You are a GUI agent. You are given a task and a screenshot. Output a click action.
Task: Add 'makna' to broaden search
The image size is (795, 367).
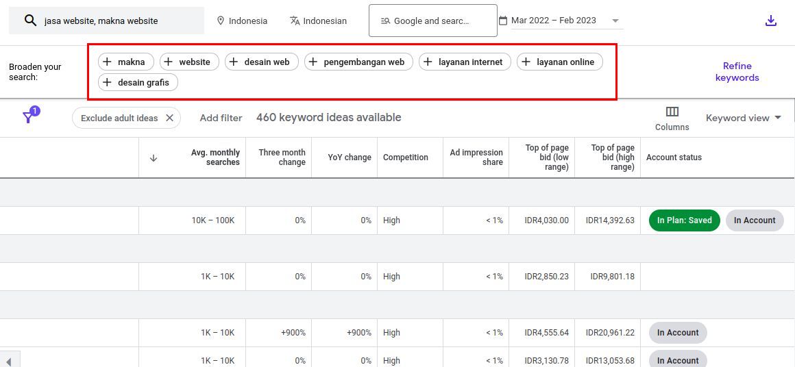click(125, 62)
